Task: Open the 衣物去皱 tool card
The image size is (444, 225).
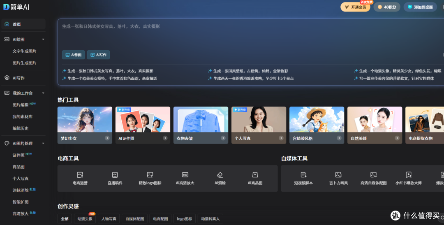Action: tap(201, 125)
